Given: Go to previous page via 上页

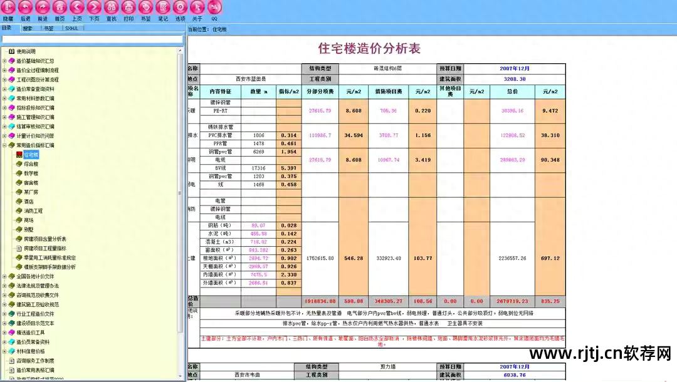Looking at the screenshot, I should [77, 8].
